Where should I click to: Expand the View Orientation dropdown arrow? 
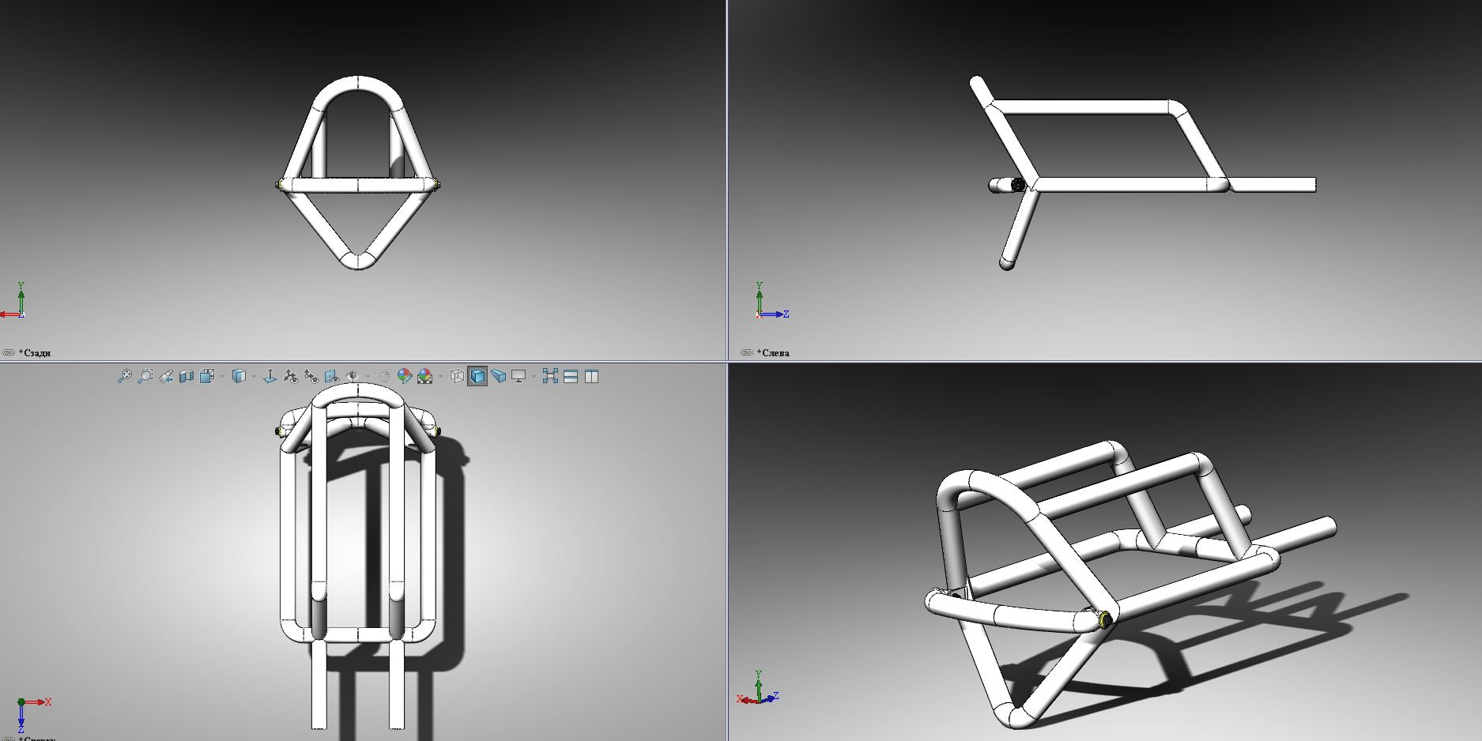(x=222, y=376)
